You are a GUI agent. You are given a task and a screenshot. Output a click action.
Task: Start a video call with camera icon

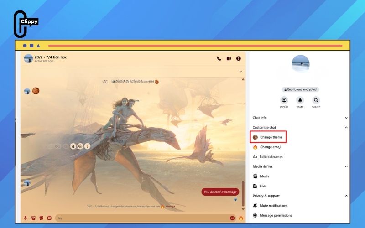click(229, 58)
